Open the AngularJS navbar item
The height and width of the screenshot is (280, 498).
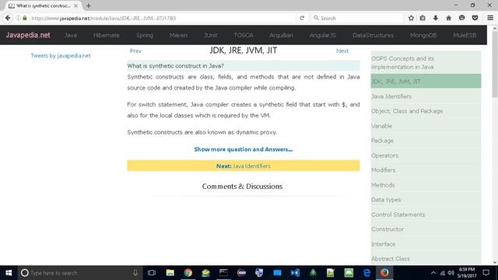(x=323, y=35)
